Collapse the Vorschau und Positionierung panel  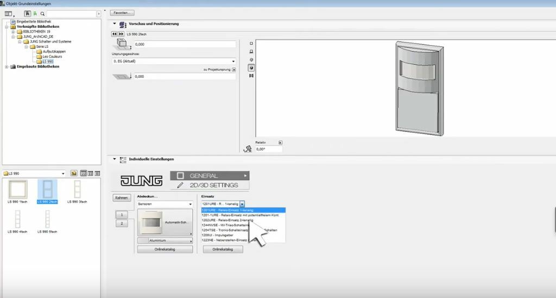[114, 24]
